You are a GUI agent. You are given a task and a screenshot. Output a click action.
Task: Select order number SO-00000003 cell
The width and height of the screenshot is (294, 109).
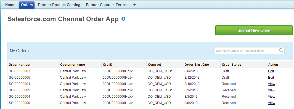(19, 71)
